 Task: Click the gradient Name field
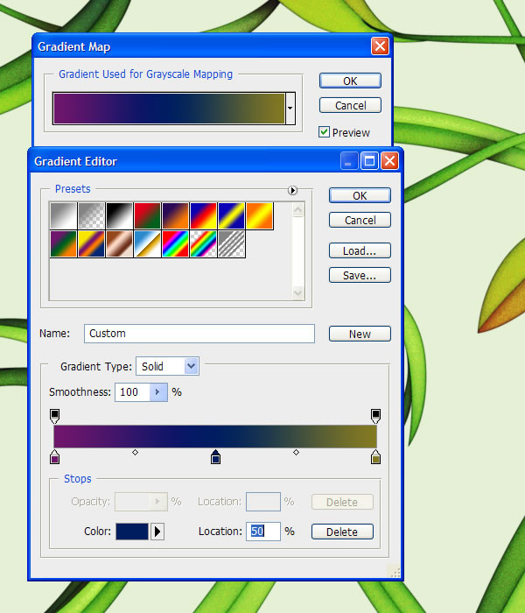pos(199,334)
